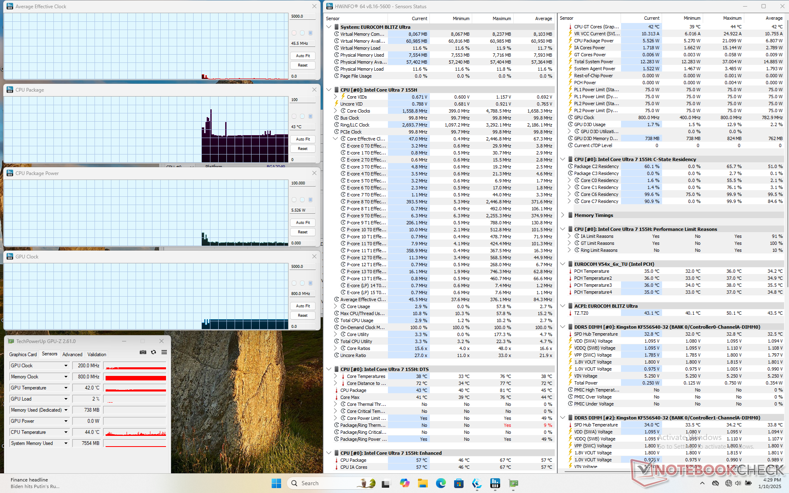Screen dimensions: 789x493
Task: Expand the Core VIDs row
Action: 335,97
